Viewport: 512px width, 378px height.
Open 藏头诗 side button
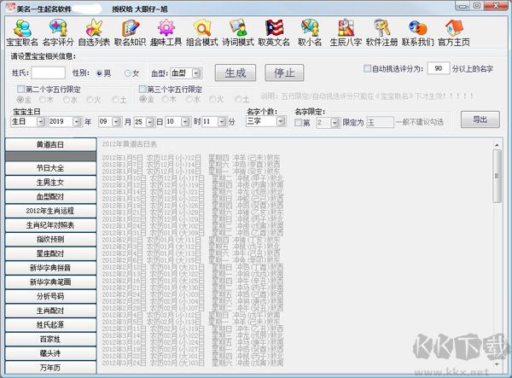tap(50, 353)
